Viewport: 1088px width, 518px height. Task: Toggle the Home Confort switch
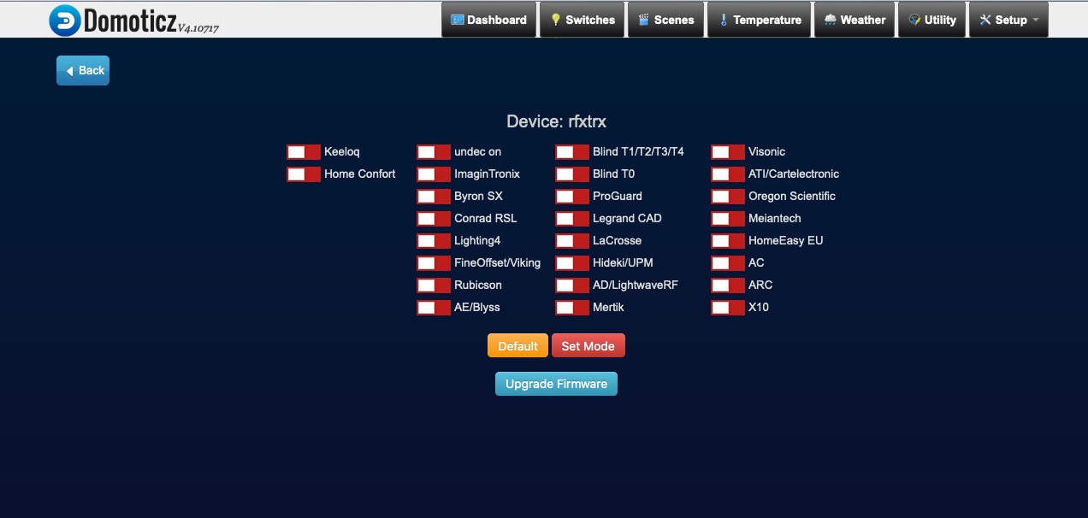coord(304,174)
